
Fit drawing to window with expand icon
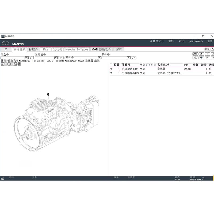(19, 64)
